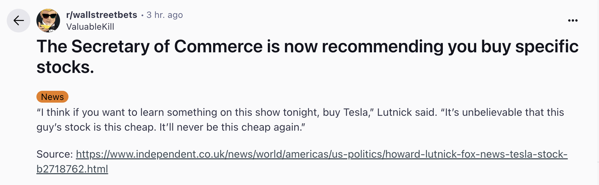The image size is (599, 185).
Task: Click 'stocks.' on the headline's second line
Action: 65,67
